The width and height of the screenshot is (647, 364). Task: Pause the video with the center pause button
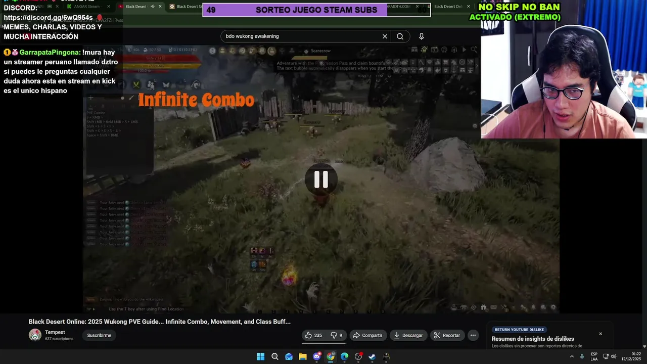(x=321, y=179)
